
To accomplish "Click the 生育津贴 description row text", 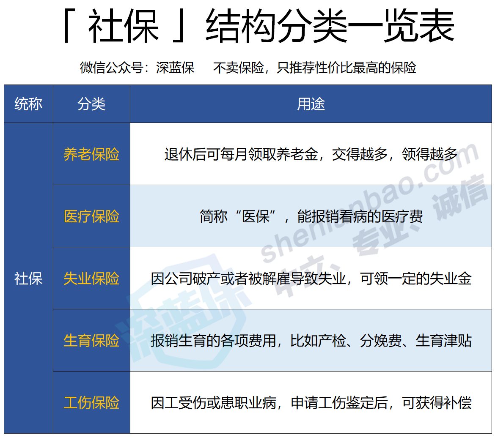I will tap(311, 341).
